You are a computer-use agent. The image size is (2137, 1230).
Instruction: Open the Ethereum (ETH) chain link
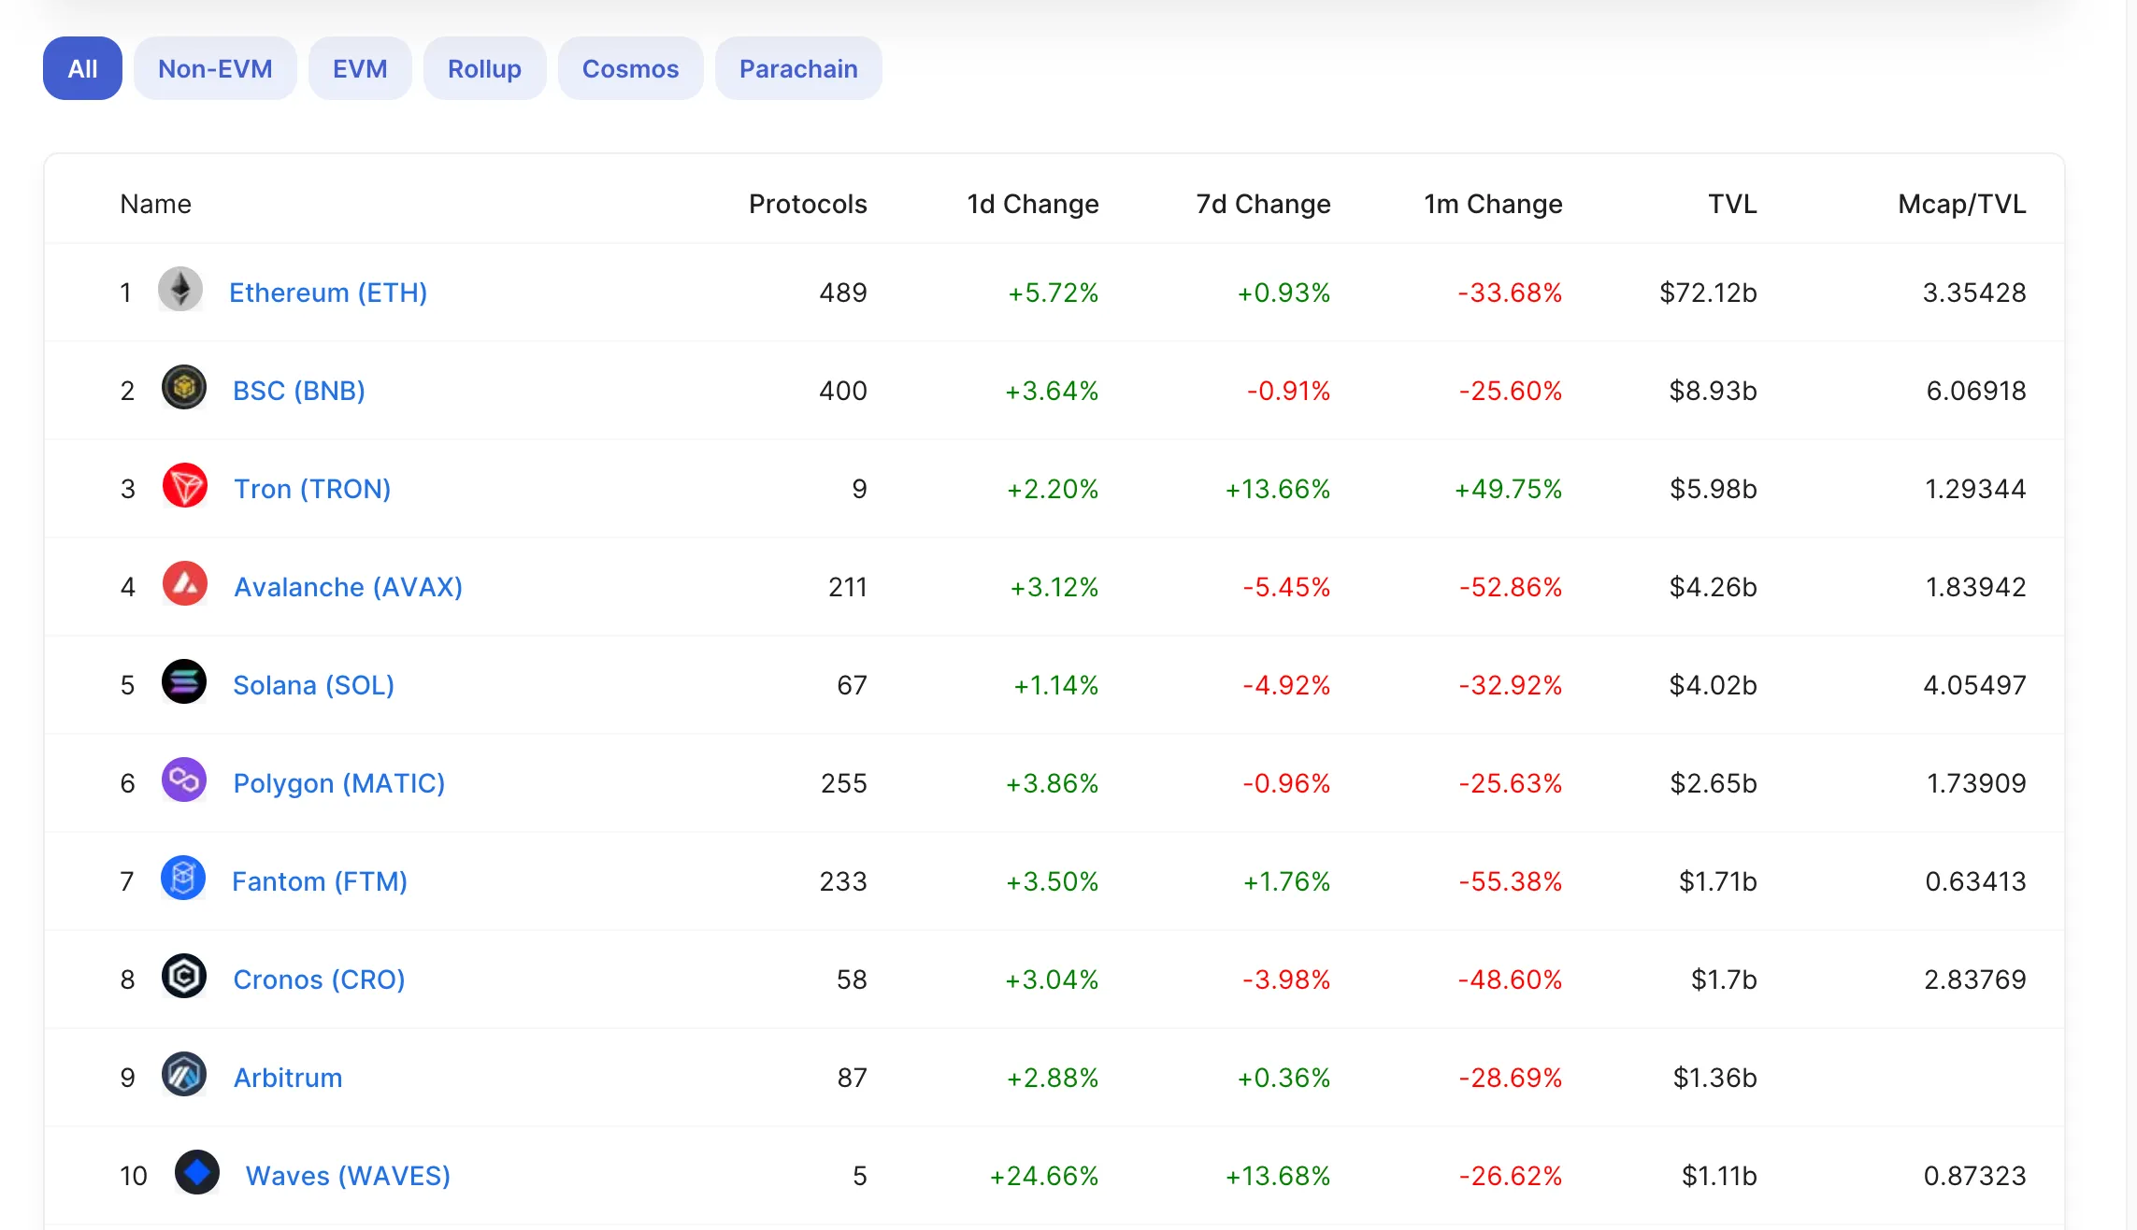328,293
